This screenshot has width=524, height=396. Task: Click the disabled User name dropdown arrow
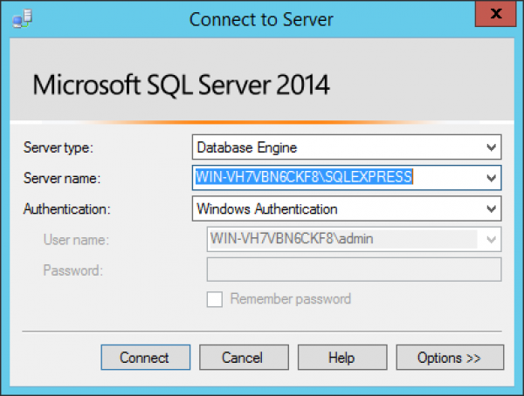tap(491, 239)
